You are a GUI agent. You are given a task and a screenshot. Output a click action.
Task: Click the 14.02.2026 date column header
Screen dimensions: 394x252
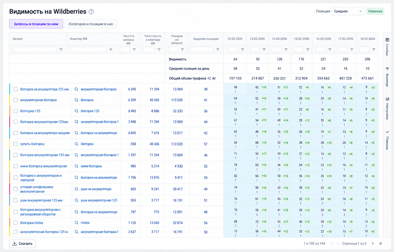tap(279, 39)
